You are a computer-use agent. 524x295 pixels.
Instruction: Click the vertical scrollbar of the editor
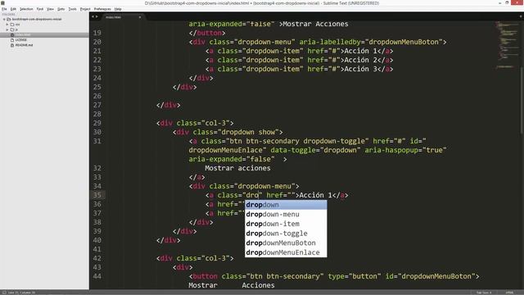pos(522,100)
